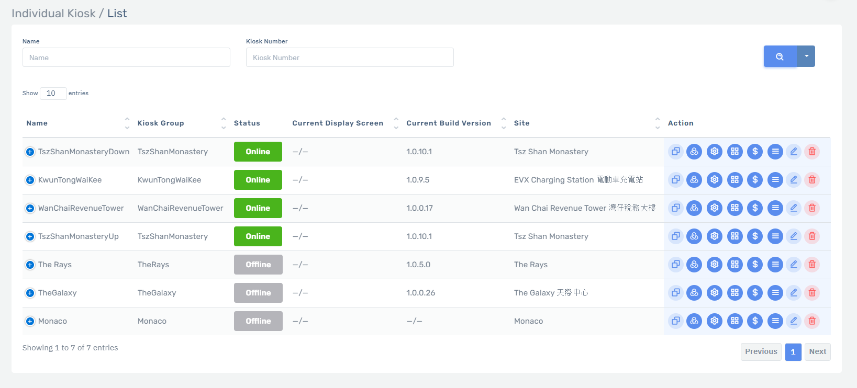This screenshot has height=388, width=857.
Task: Click the dollar icon for The Rays
Action: 755,265
